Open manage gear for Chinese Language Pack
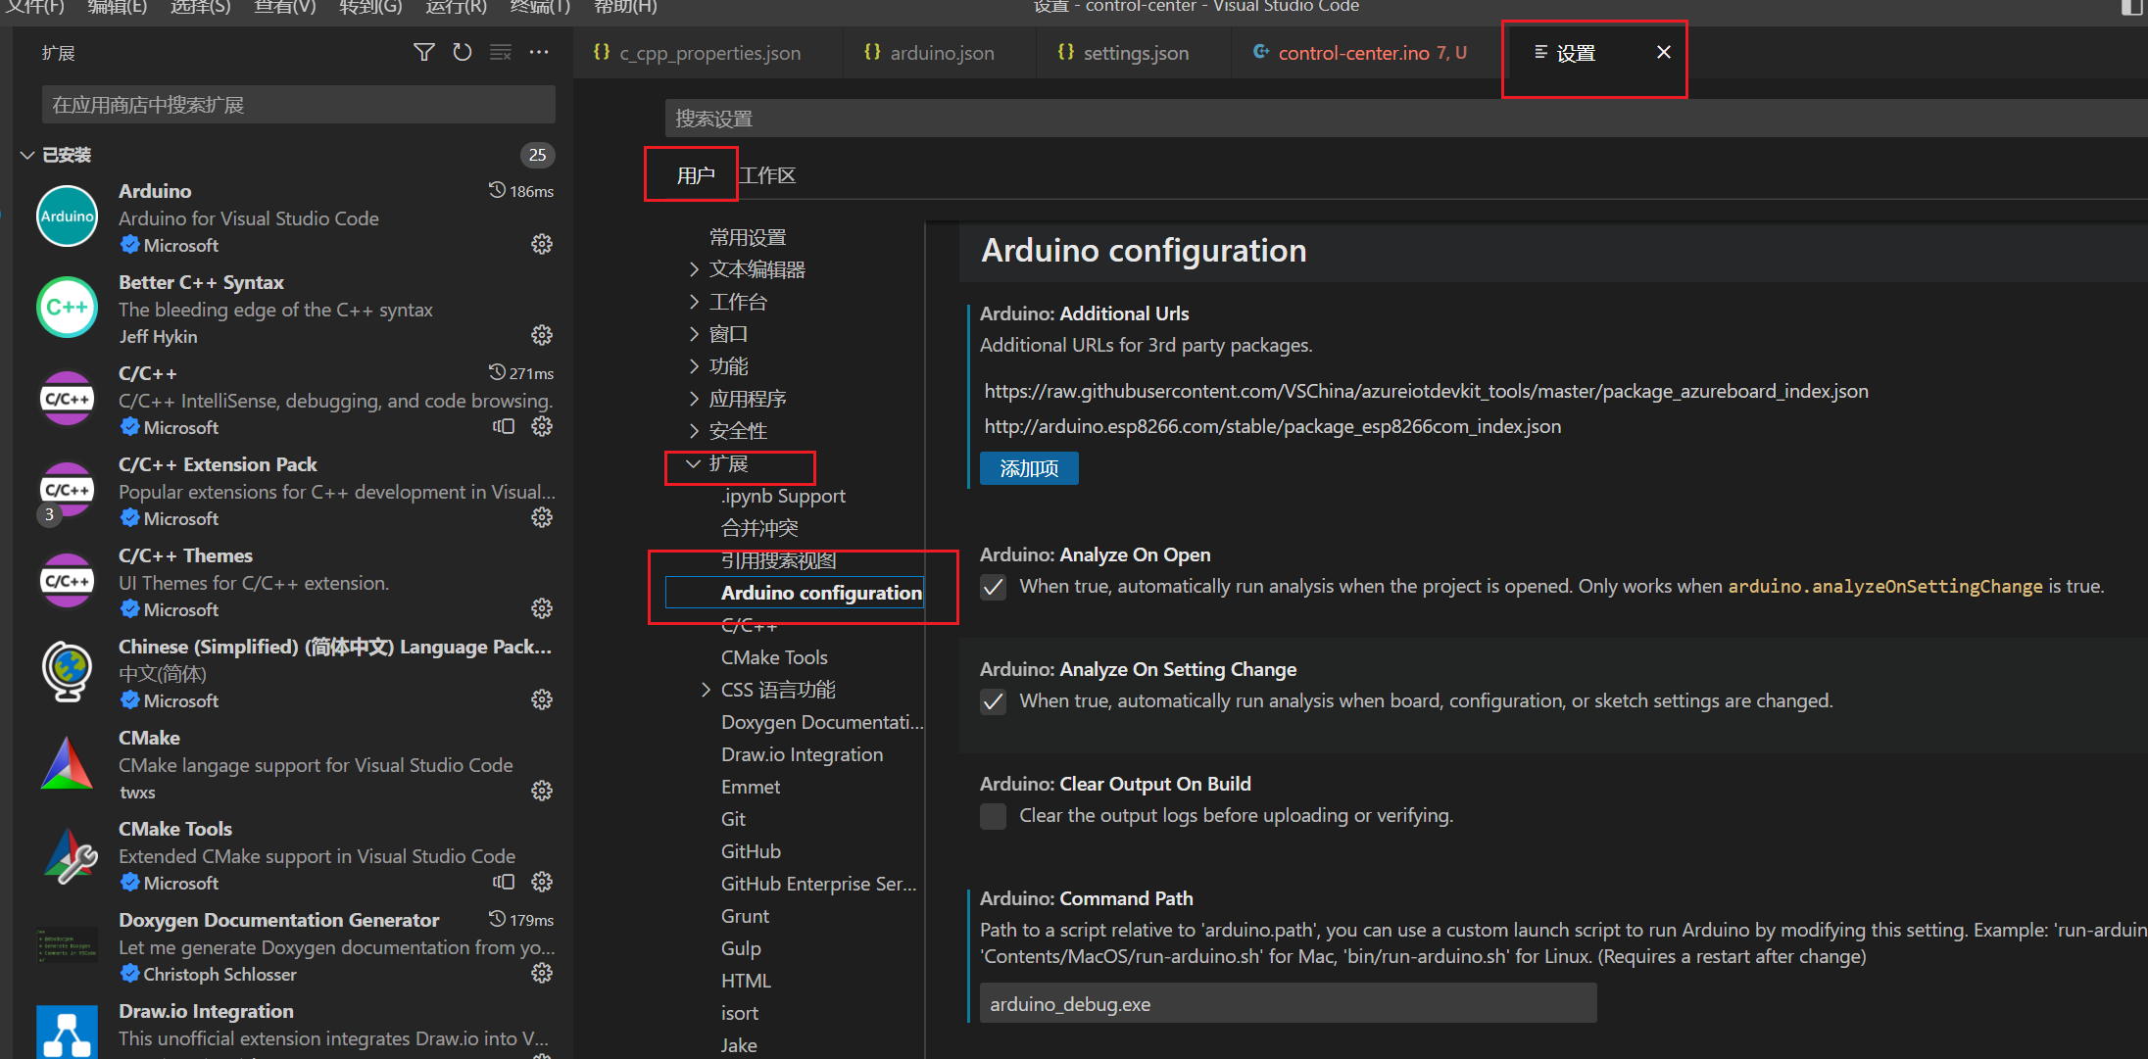The width and height of the screenshot is (2148, 1059). pyautogui.click(x=542, y=699)
